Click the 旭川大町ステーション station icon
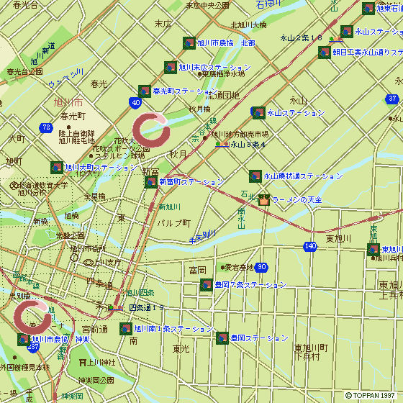This screenshot has height=403, width=403. pos(57,168)
